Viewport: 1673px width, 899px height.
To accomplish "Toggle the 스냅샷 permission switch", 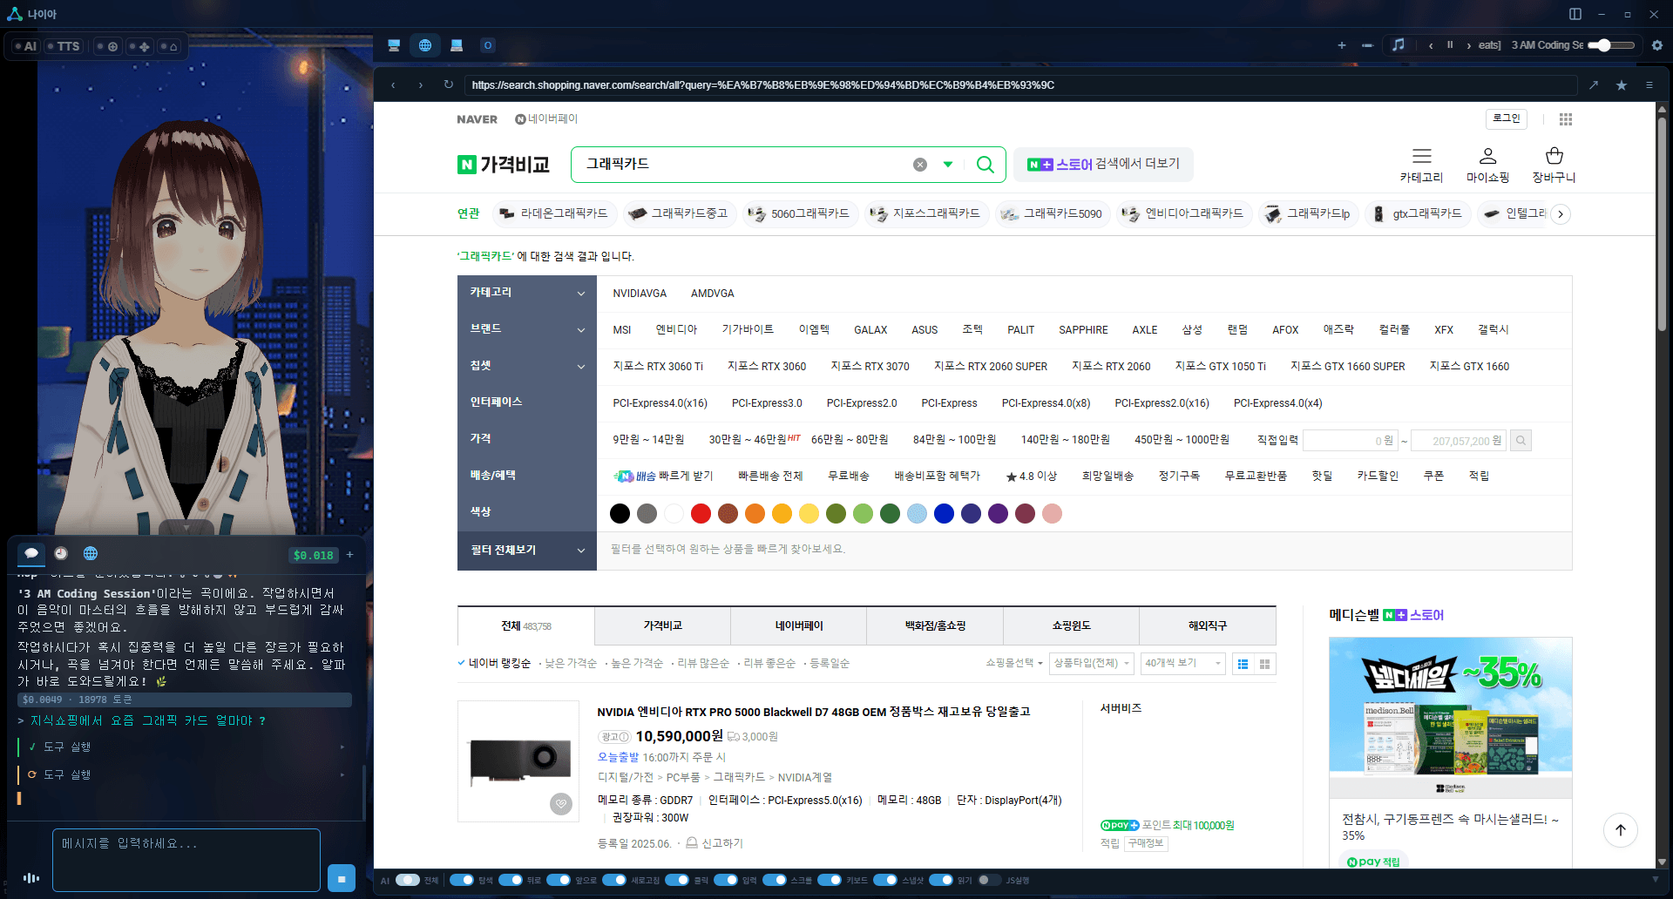I will coord(885,880).
